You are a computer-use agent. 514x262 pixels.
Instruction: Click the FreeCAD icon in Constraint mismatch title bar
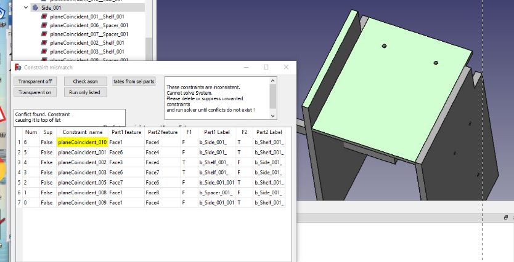coord(18,67)
